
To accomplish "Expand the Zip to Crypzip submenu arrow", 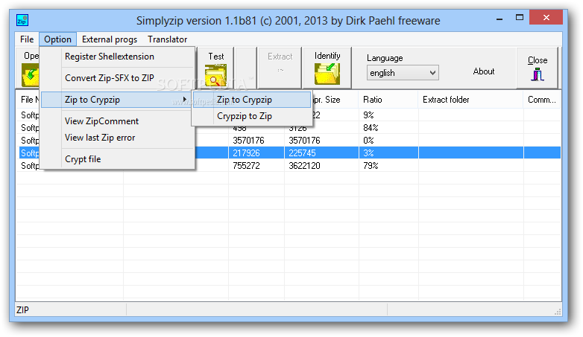I will tap(184, 100).
